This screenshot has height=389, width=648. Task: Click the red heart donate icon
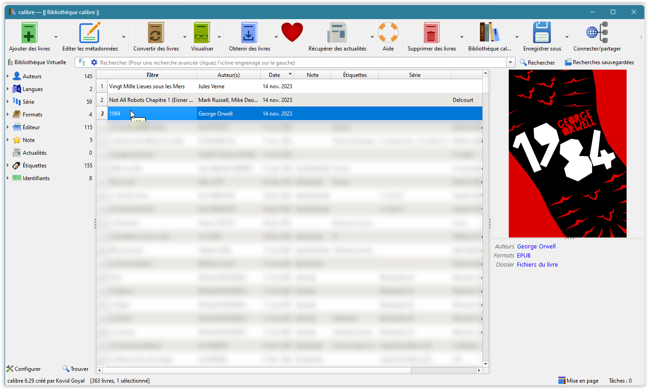[x=292, y=33]
